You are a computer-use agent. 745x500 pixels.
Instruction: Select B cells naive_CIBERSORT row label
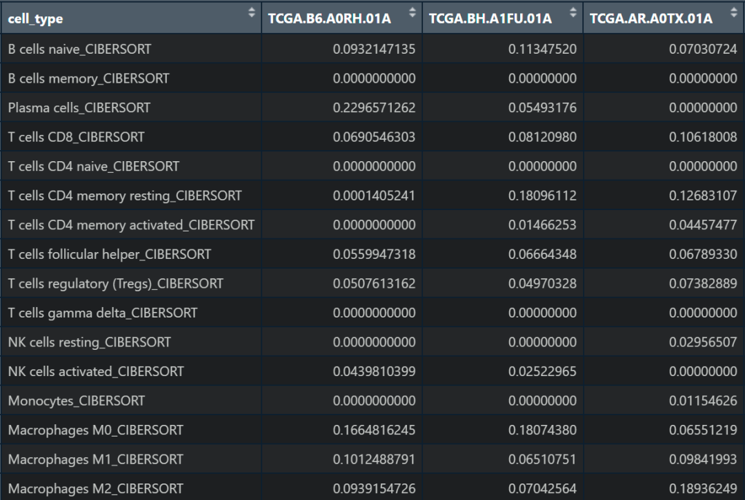pos(79,50)
